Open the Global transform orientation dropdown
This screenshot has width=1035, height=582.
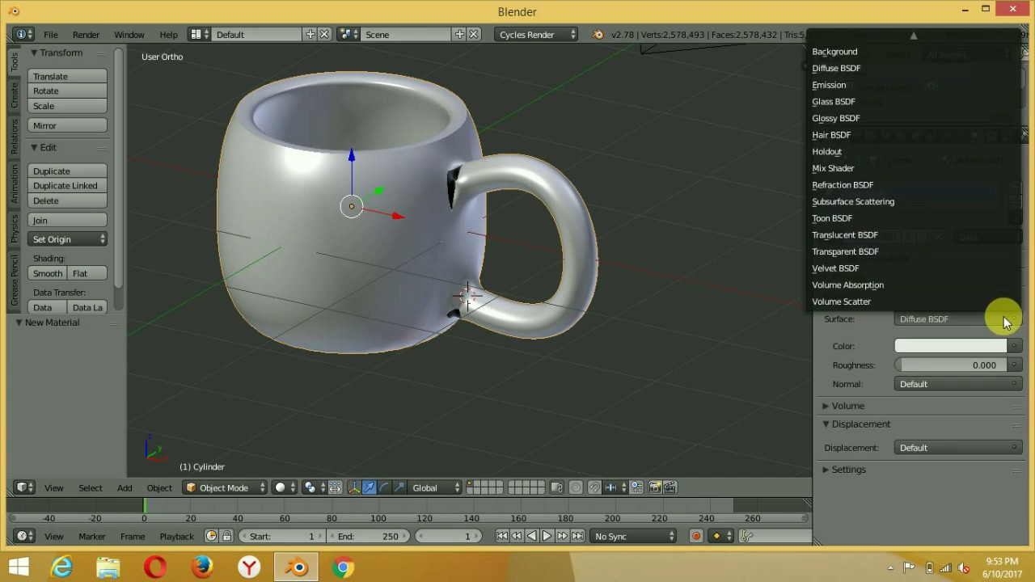tap(435, 487)
